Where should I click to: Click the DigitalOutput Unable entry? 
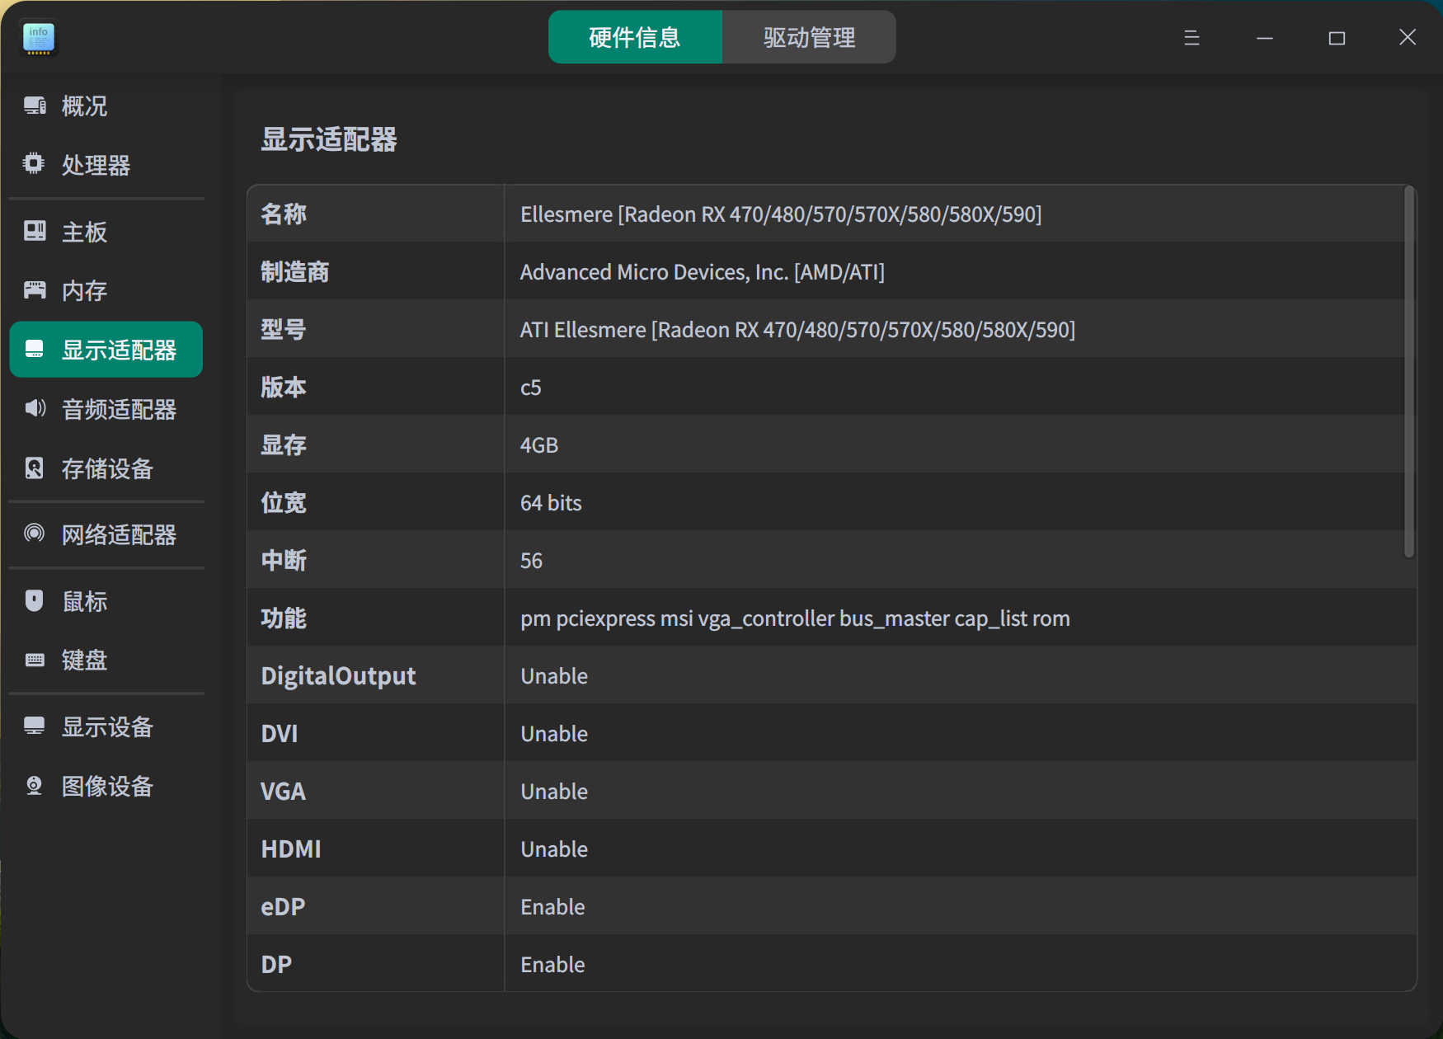553,675
